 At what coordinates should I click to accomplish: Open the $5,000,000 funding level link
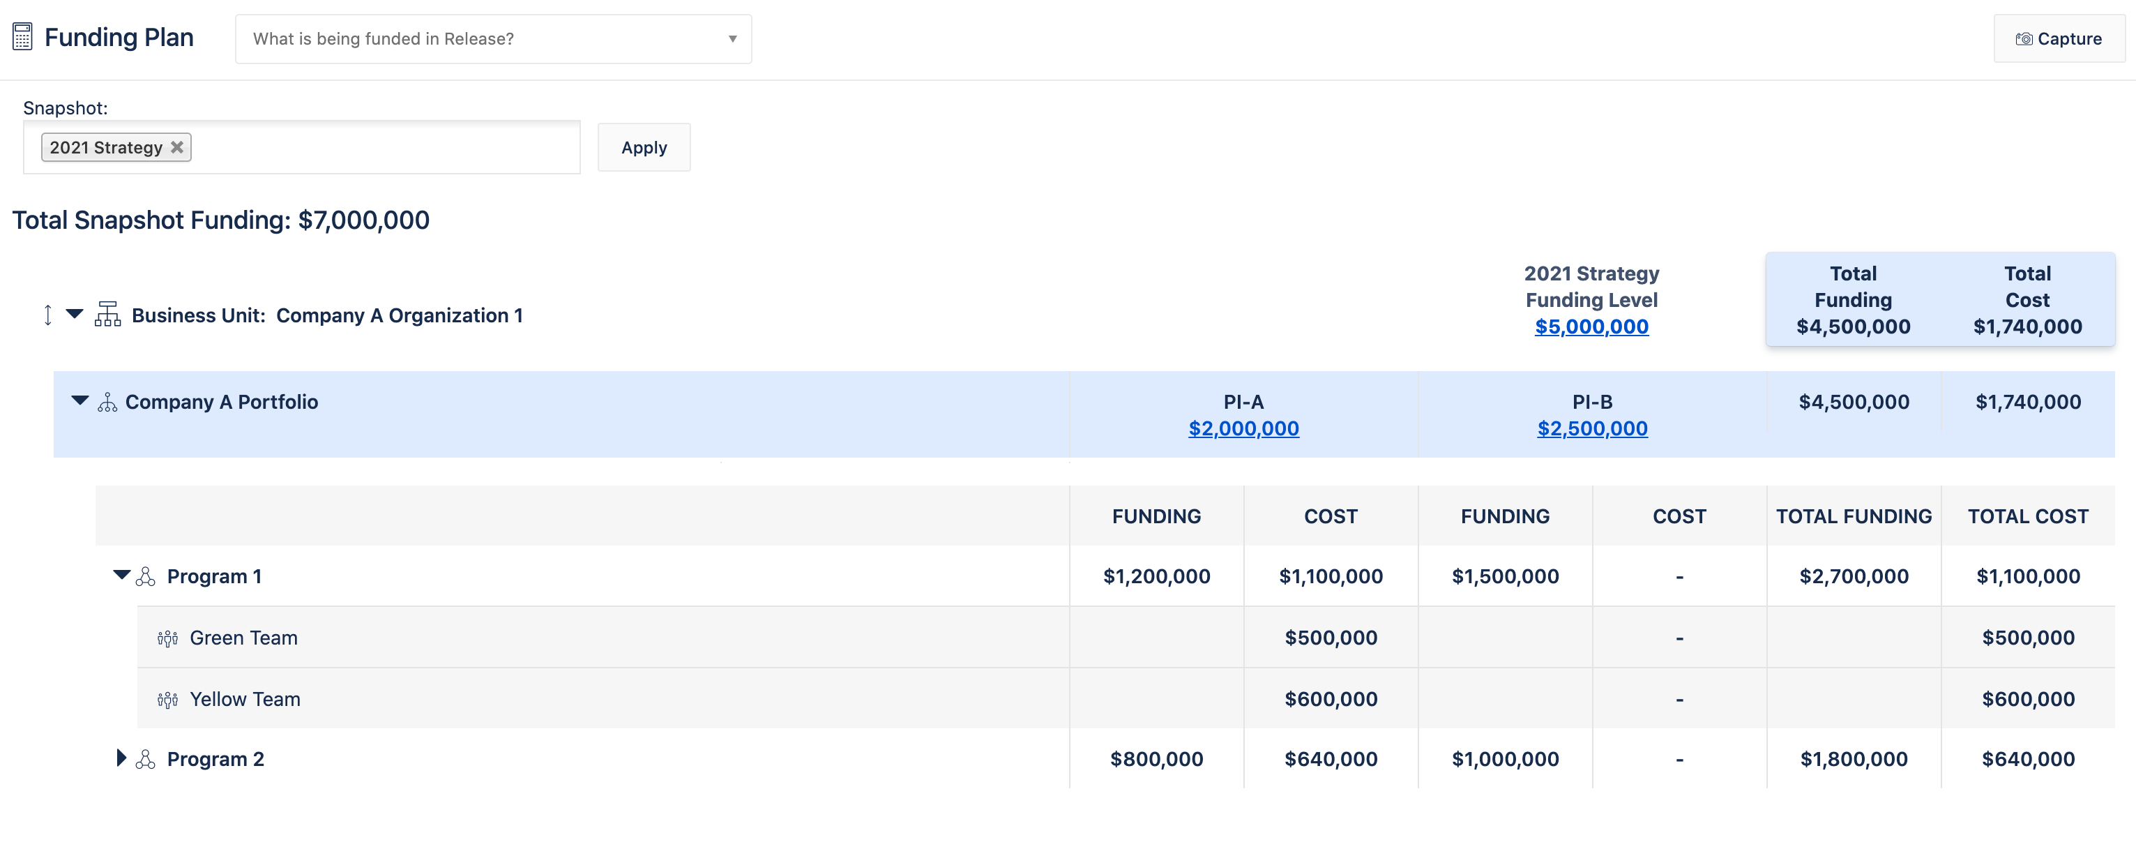tap(1591, 326)
